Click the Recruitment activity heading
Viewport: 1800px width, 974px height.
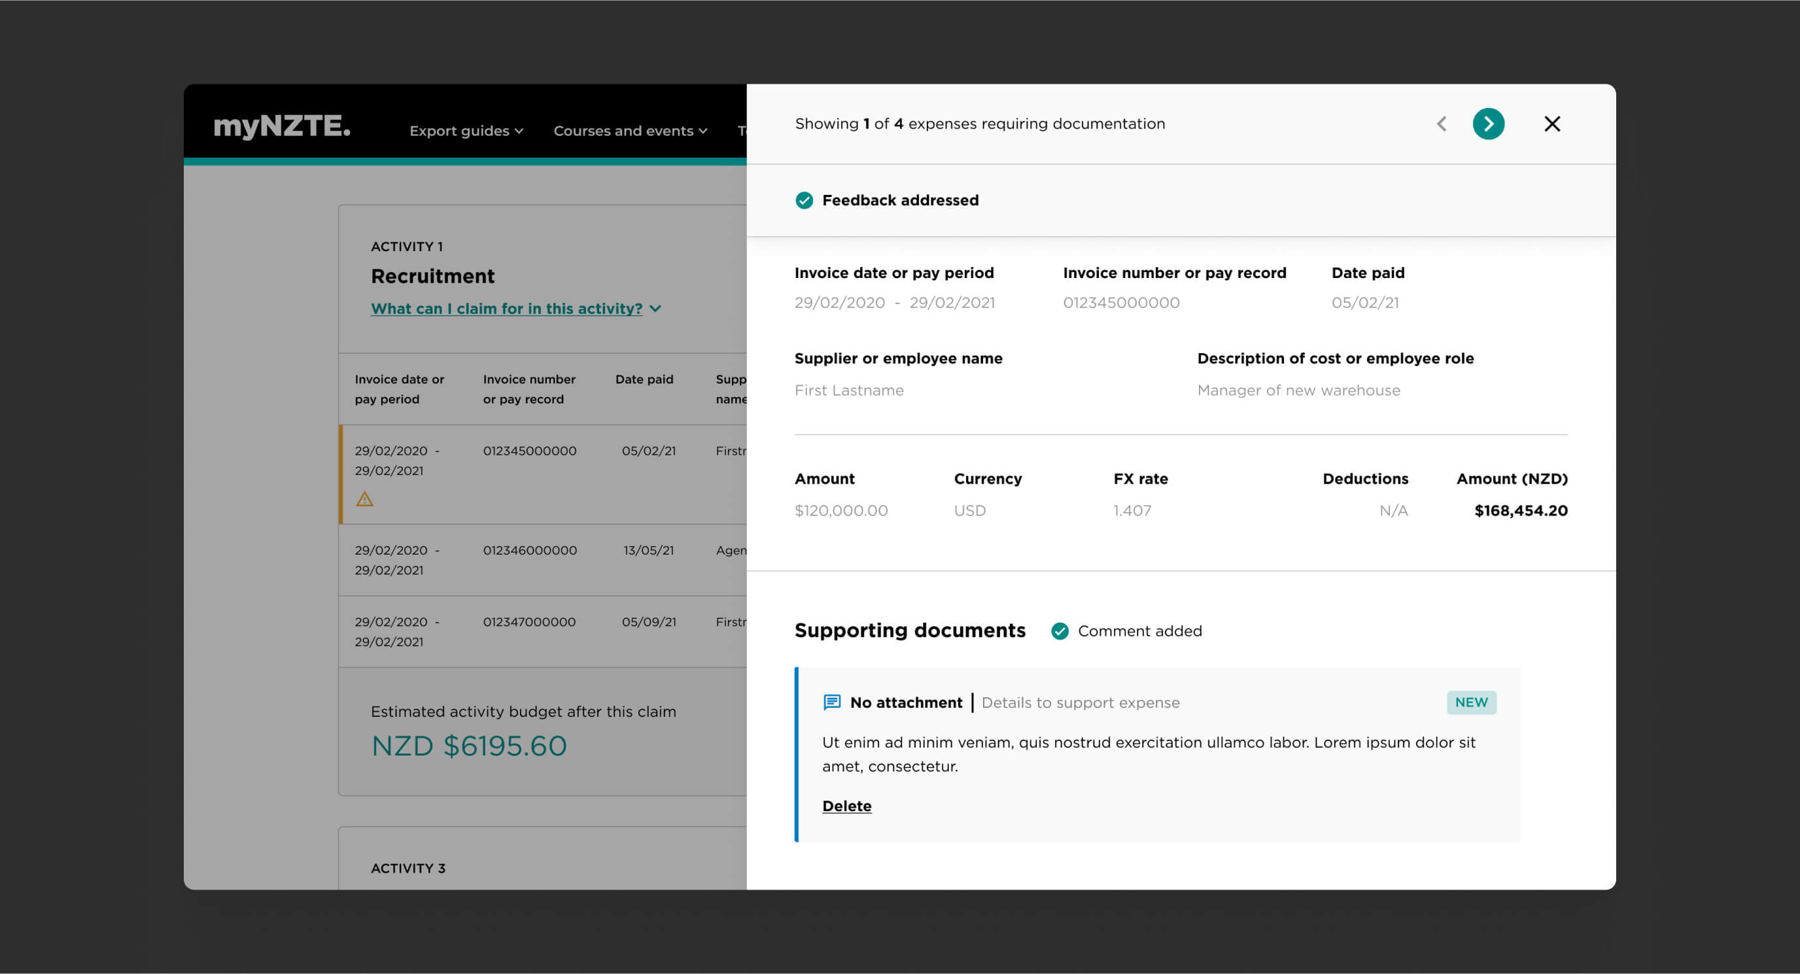click(x=432, y=277)
